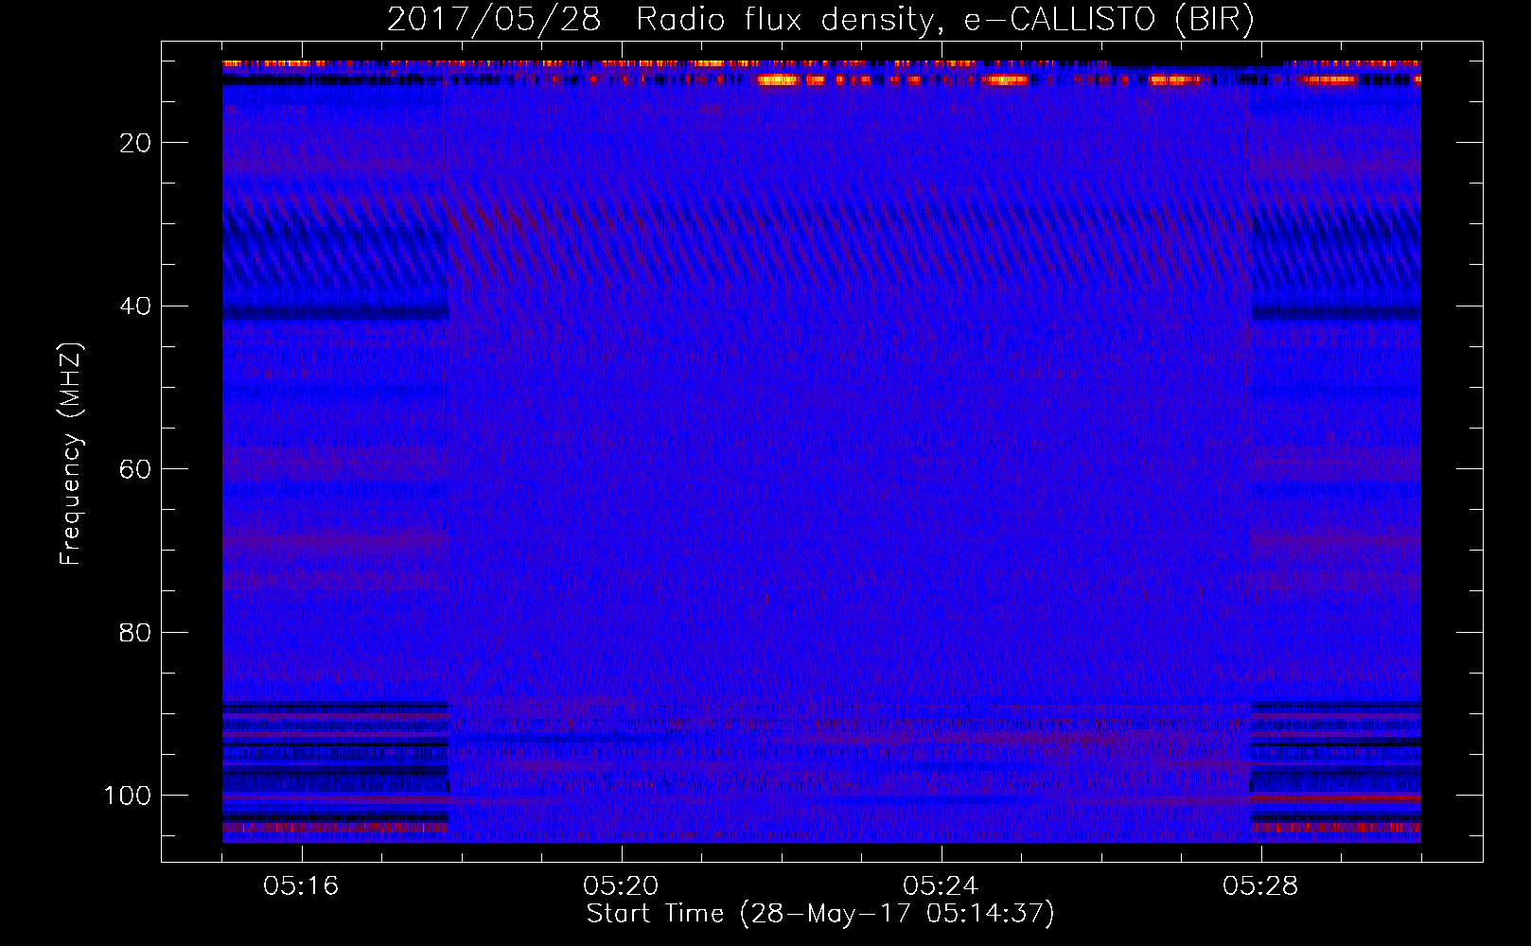Click the x-axis time label '05:28'
This screenshot has width=1531, height=946.
pyautogui.click(x=1260, y=886)
